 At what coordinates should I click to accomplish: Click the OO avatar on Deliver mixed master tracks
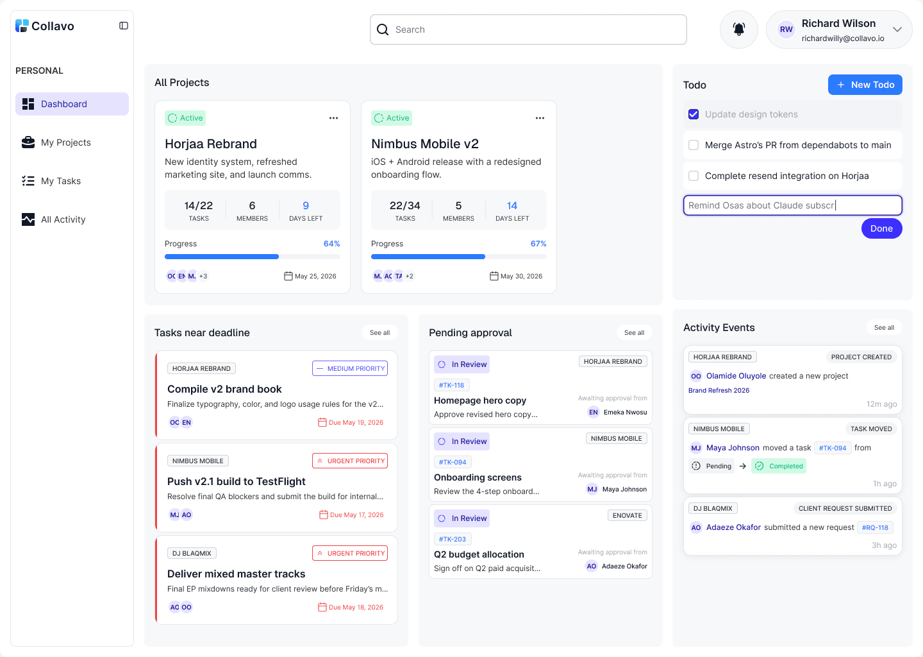click(187, 607)
